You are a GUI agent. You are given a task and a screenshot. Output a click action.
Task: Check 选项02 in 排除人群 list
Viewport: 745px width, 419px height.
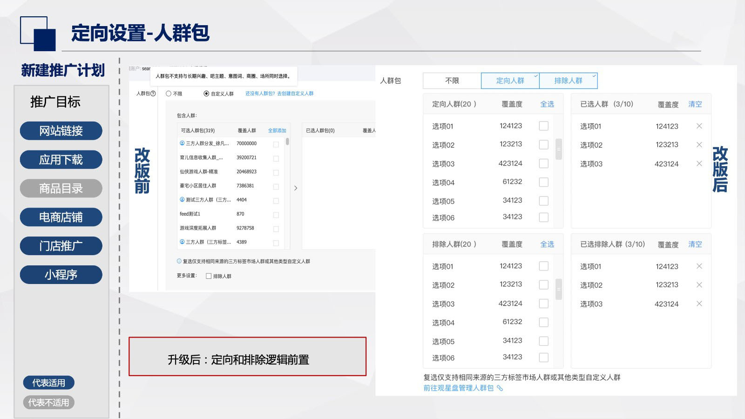543,284
